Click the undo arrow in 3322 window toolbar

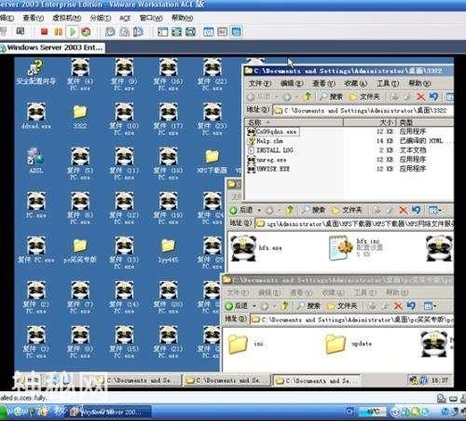(434, 97)
